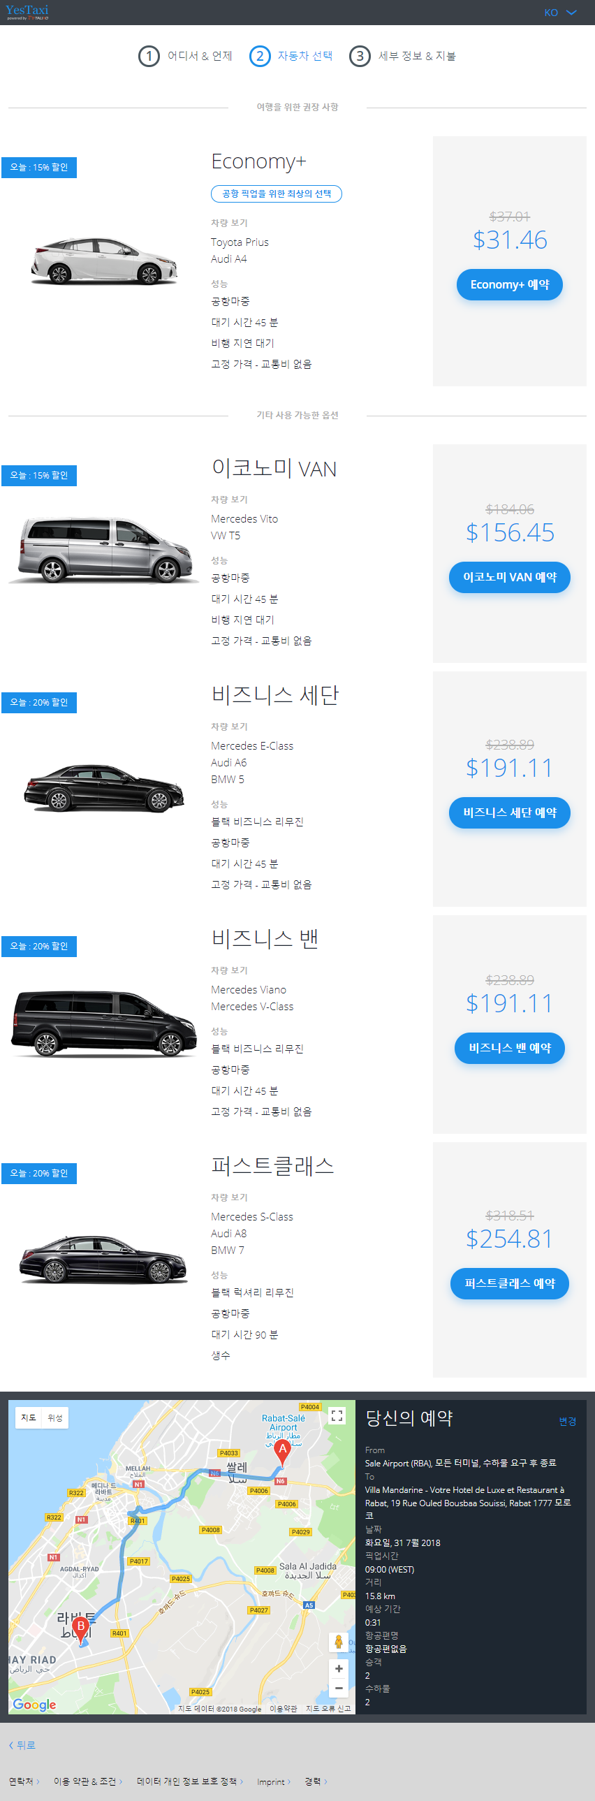The image size is (595, 1801).
Task: Switch map to 지도 map view
Action: pos(29,1417)
